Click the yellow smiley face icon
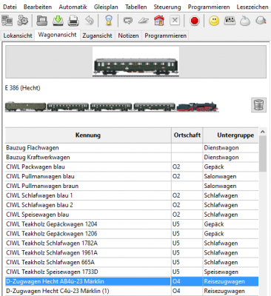 [214, 21]
